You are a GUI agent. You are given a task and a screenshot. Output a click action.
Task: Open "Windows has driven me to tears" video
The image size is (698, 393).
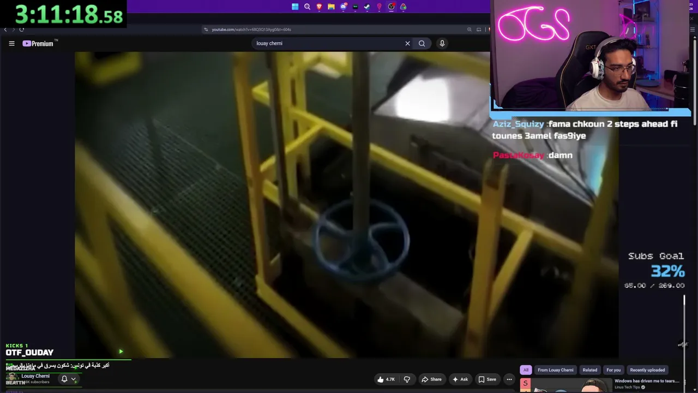coord(647,381)
